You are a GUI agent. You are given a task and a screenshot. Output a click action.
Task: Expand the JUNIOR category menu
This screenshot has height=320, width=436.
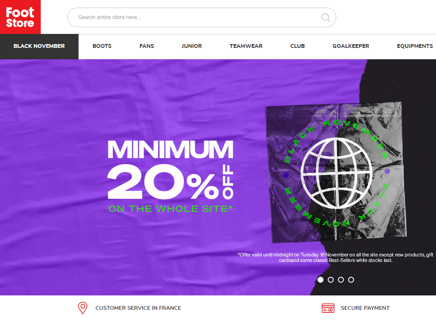coord(192,46)
